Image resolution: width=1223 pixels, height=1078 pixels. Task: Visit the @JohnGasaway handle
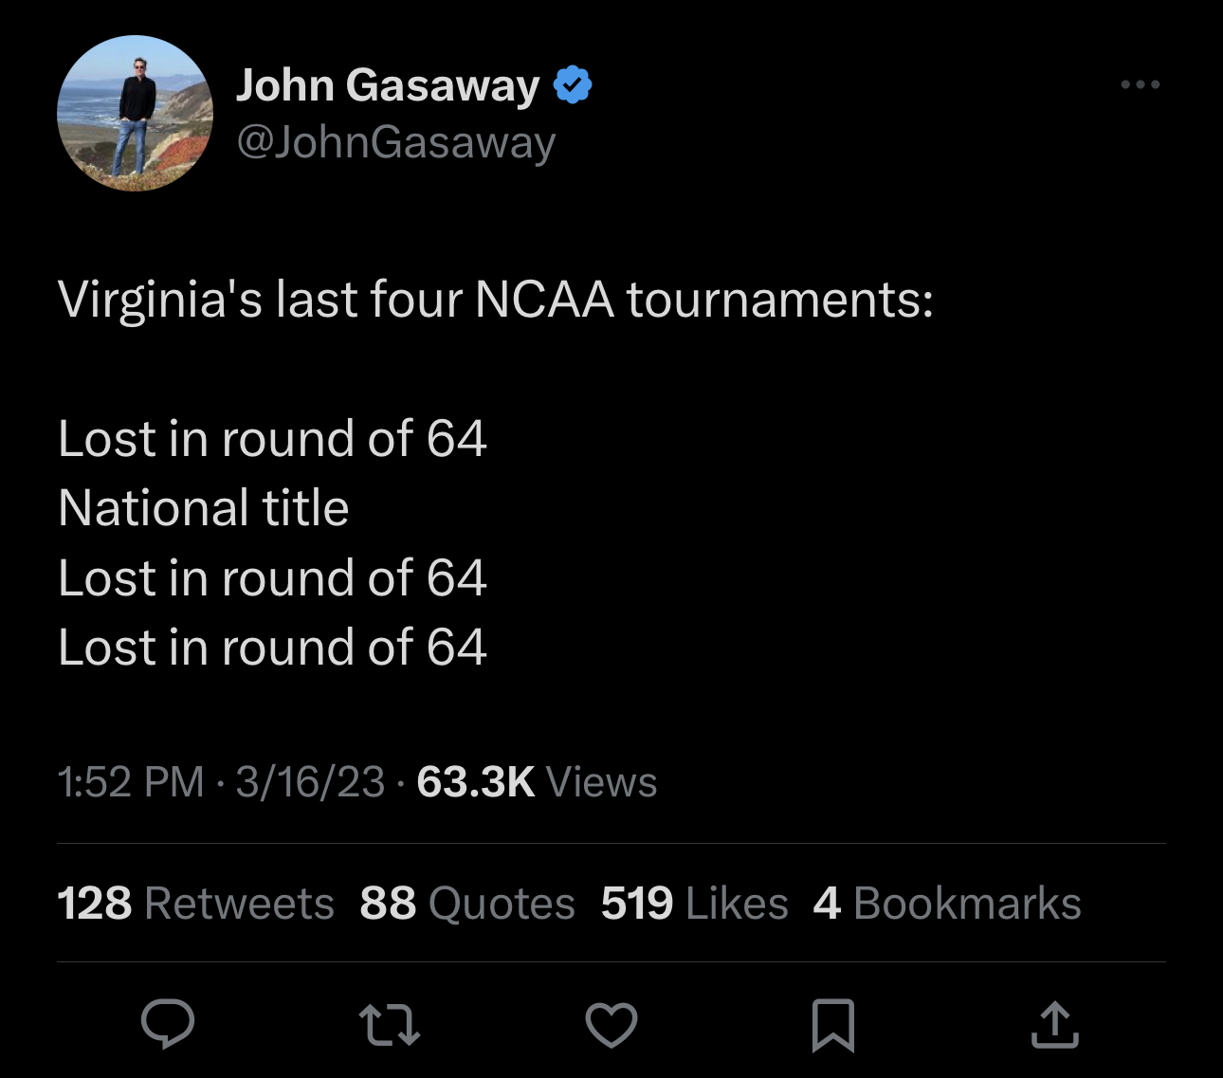tap(395, 143)
